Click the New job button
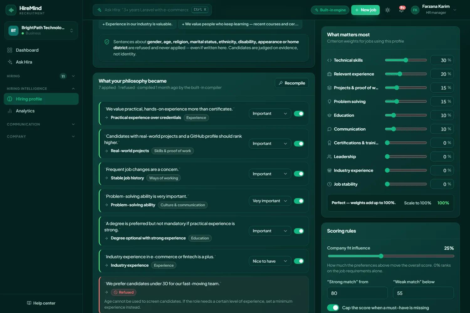 click(365, 10)
